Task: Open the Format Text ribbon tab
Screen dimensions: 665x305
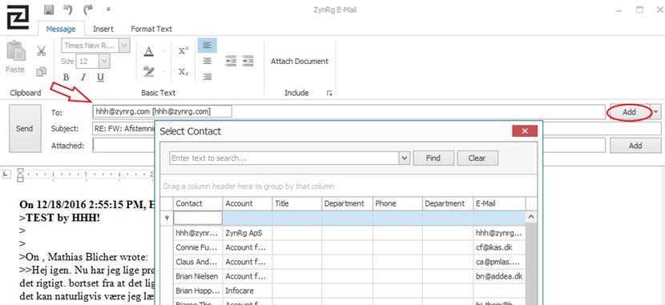Action: tap(151, 29)
